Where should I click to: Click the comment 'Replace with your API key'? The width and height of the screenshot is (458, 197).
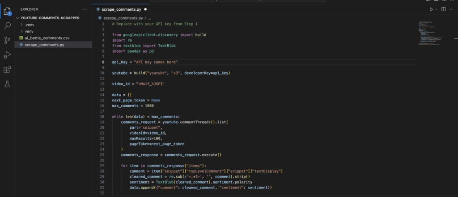(155, 24)
